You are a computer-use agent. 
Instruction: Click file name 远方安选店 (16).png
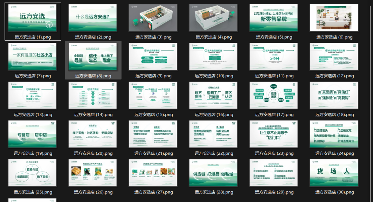click(x=214, y=115)
